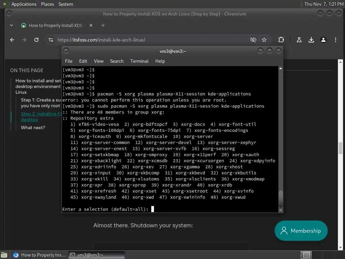This screenshot has width=345, height=259.
Task: Open Step 1 Create a sudo user link
Action: pos(41,103)
